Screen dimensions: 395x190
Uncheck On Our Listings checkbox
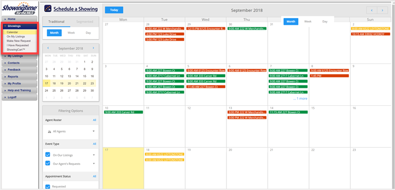[x=48, y=155]
